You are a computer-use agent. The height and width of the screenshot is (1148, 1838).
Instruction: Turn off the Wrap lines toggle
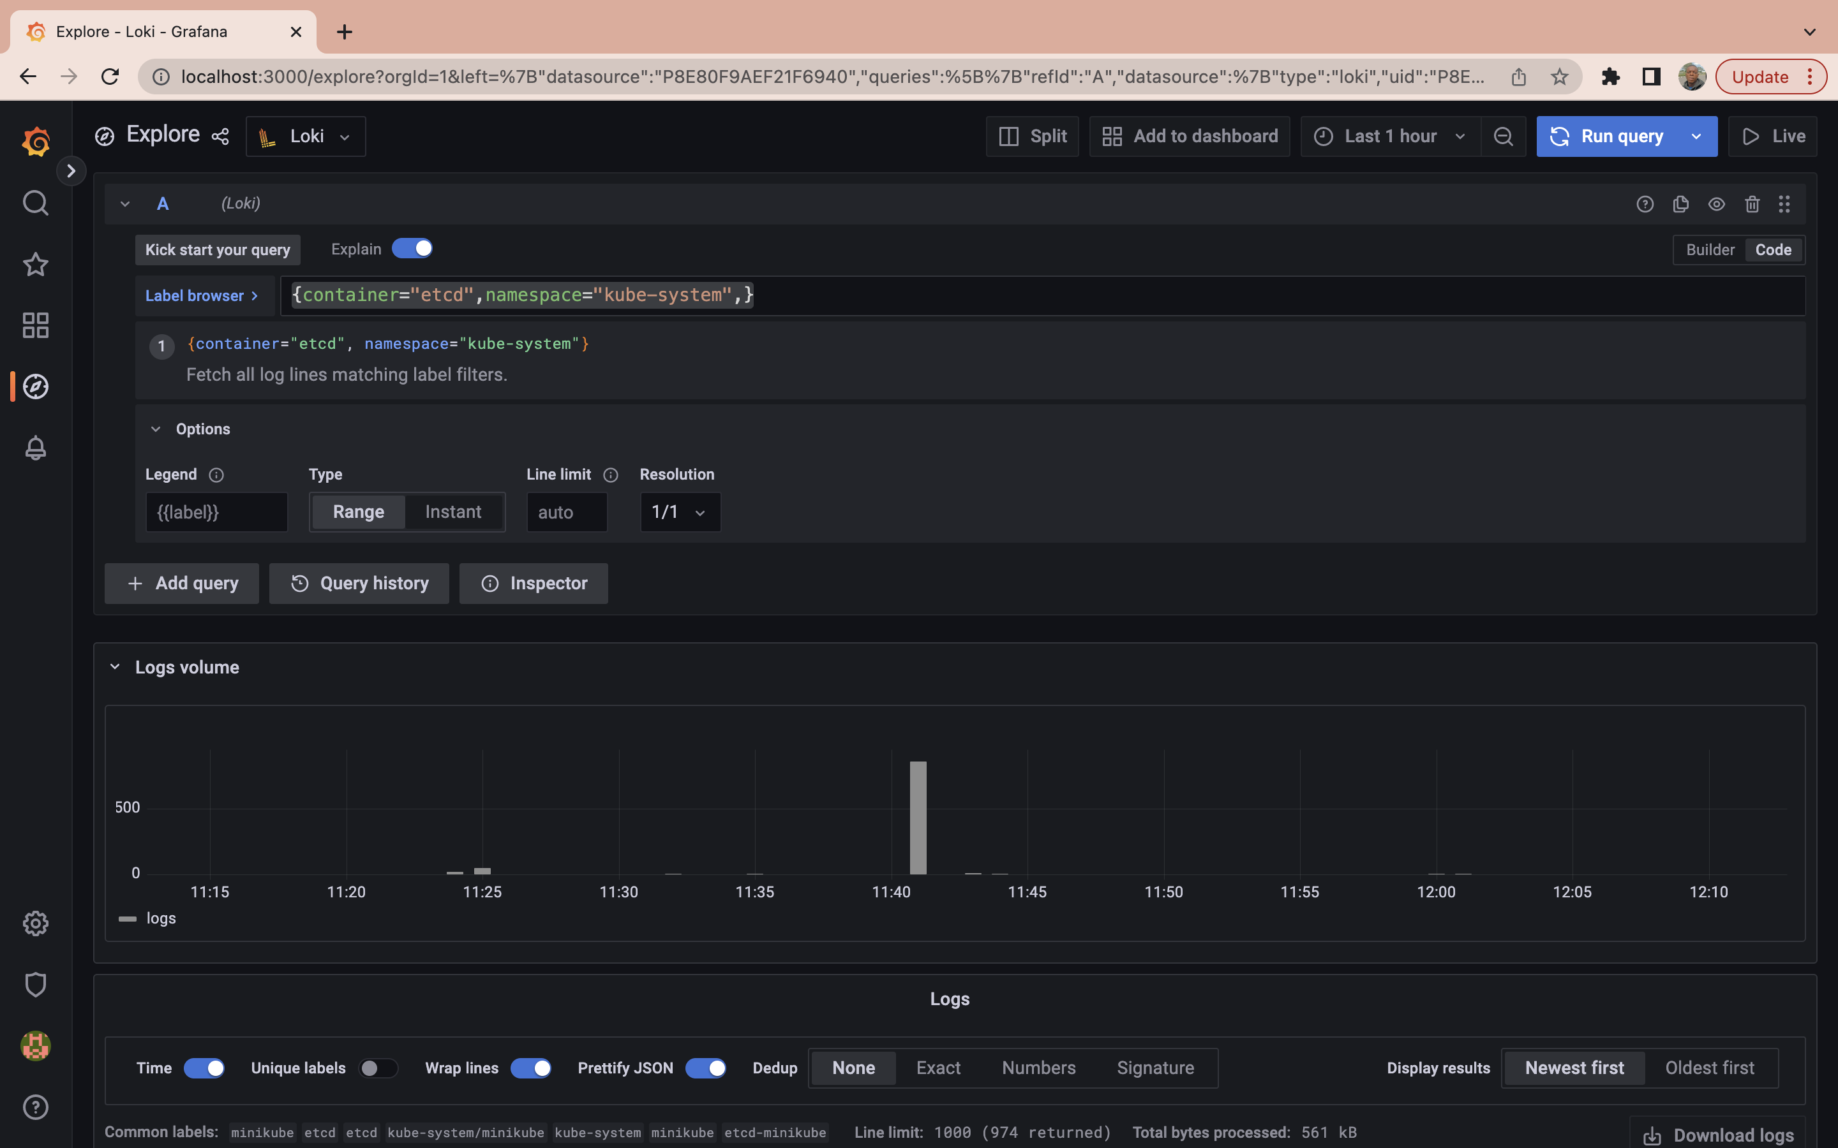(x=530, y=1068)
